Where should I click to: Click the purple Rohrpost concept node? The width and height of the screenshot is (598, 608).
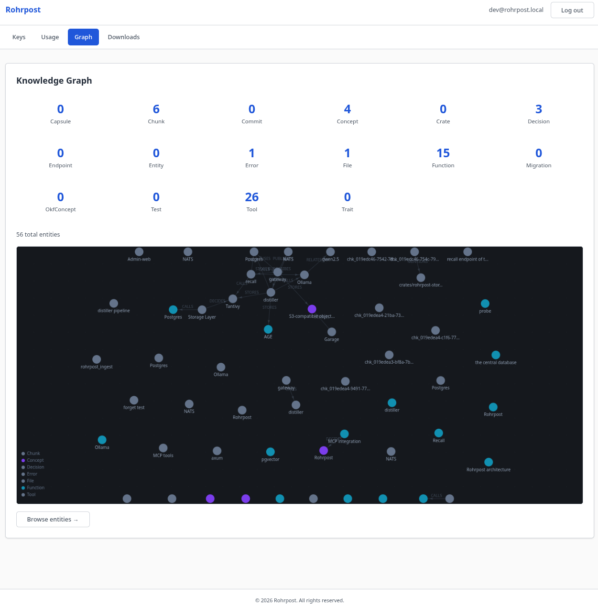pos(324,450)
